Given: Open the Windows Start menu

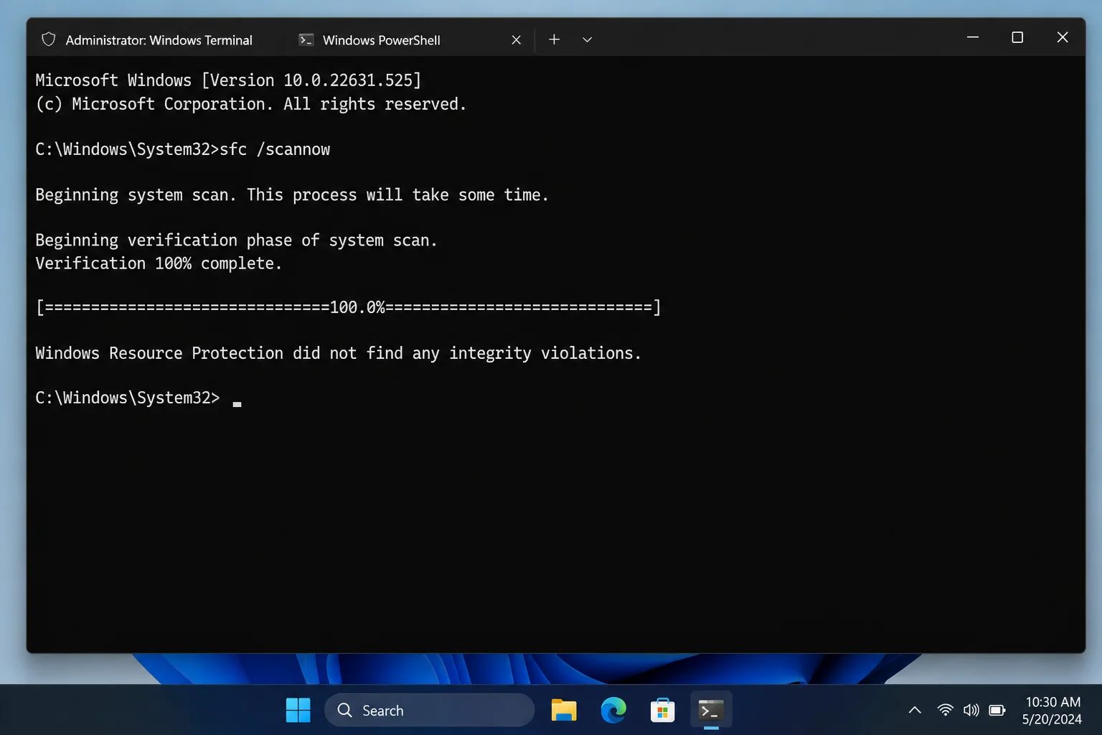Looking at the screenshot, I should [x=298, y=710].
